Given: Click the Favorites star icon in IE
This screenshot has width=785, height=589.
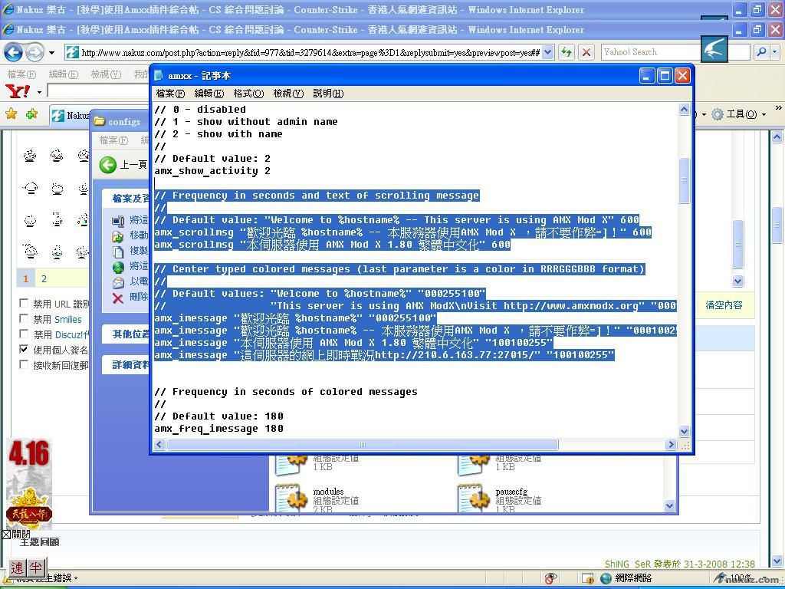Looking at the screenshot, I should (x=11, y=114).
